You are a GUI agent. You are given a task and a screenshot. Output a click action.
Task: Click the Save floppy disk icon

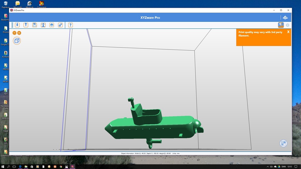tap(35, 25)
